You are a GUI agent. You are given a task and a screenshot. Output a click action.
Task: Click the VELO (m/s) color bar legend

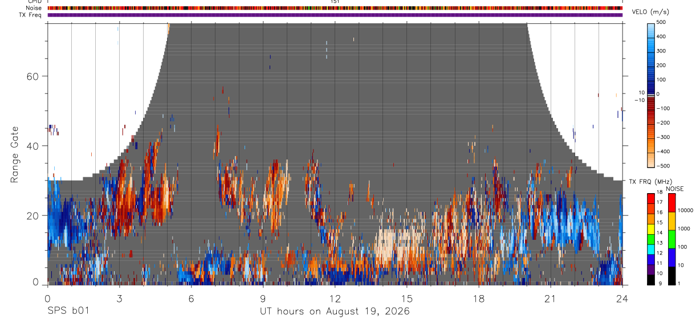pos(651,94)
